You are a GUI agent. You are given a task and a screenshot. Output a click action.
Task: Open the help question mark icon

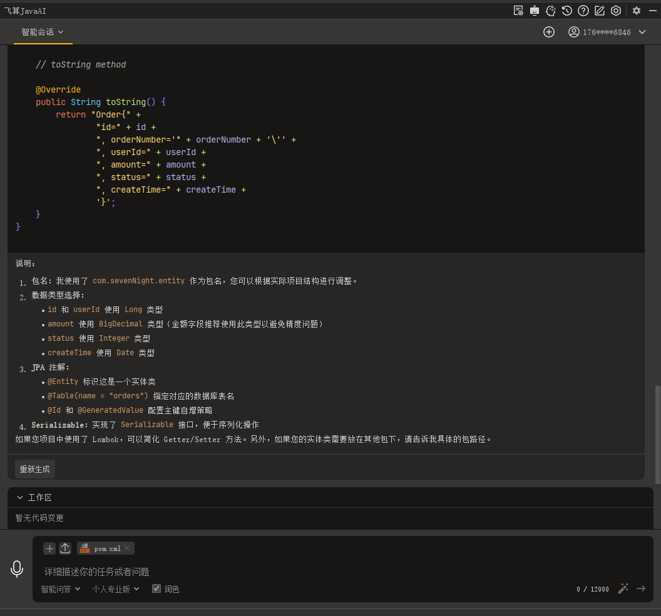click(583, 11)
